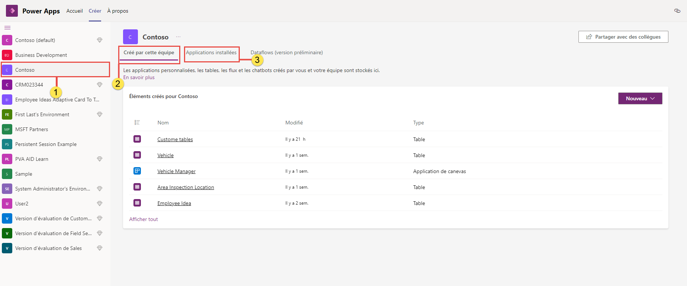Click the Business Development team avatar

pos(7,55)
